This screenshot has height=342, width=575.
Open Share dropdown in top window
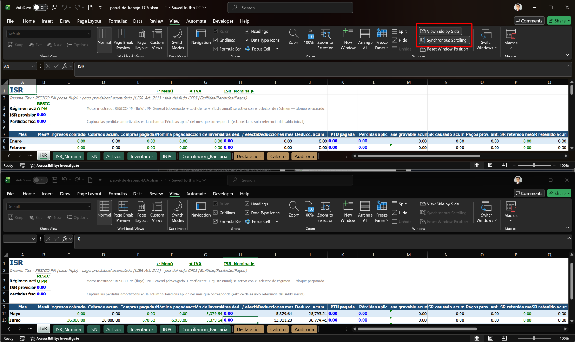point(559,21)
